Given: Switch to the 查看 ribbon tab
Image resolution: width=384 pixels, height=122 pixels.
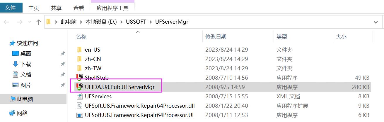Looking at the screenshot, I should point(78,8).
